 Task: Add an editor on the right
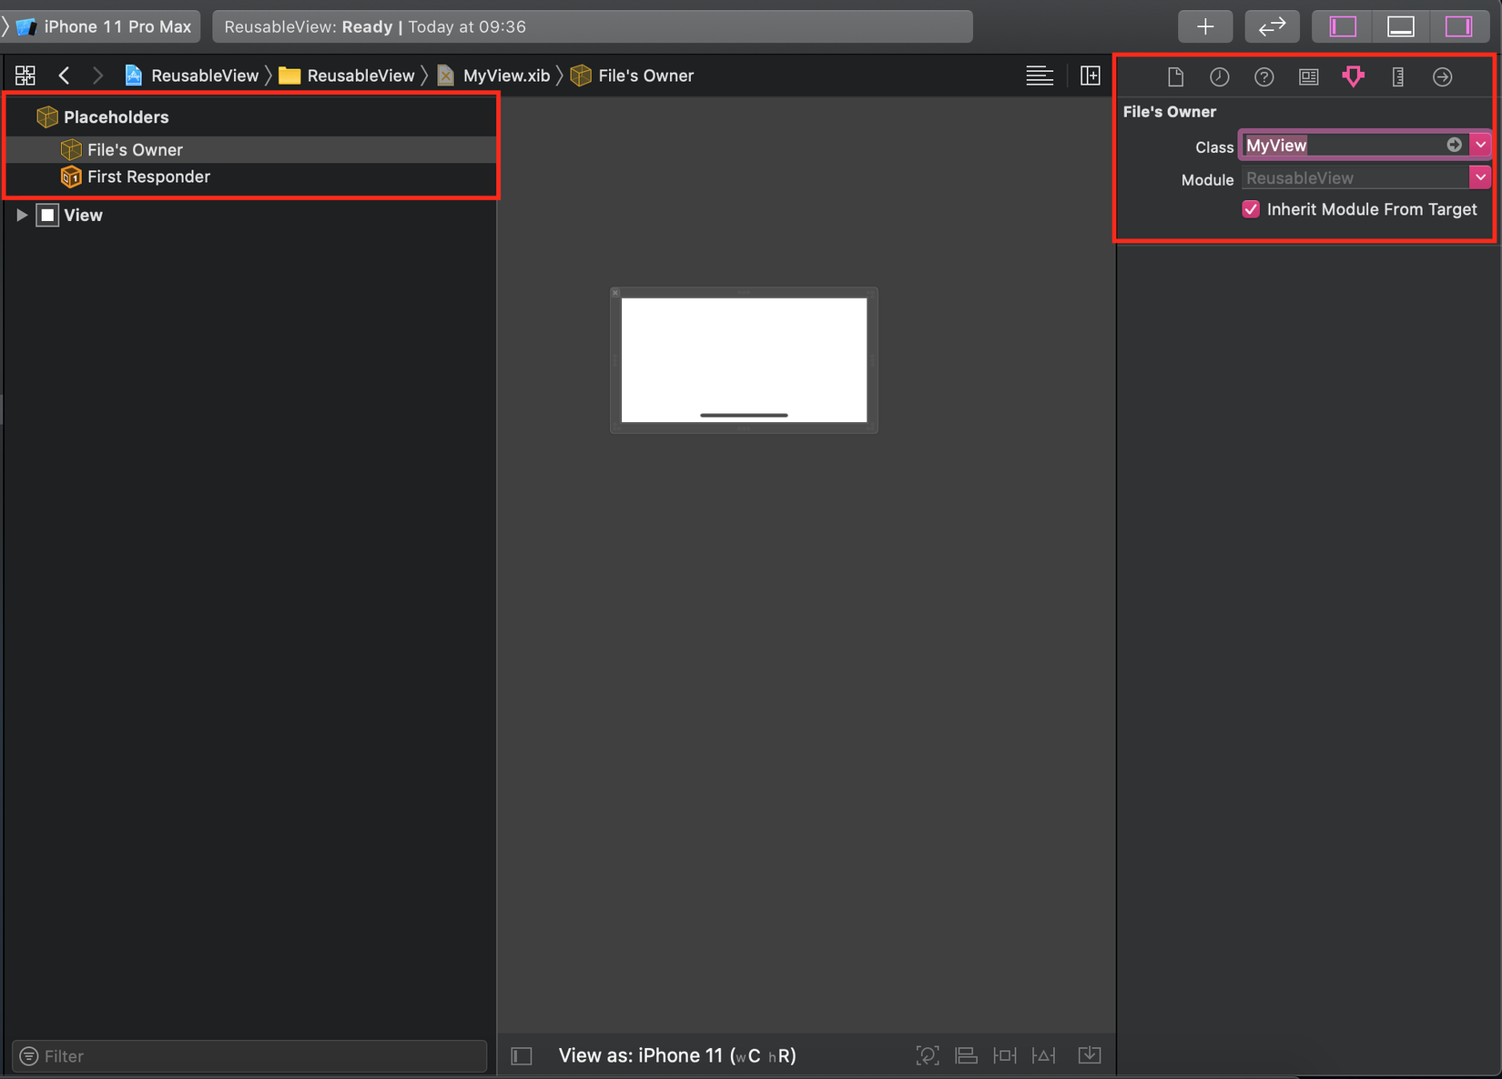click(1090, 76)
